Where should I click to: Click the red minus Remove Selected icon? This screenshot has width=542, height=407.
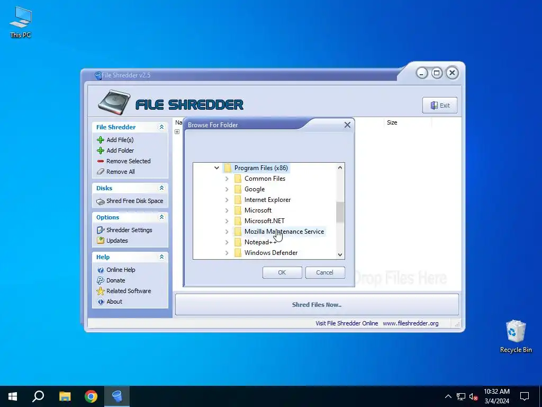click(x=101, y=161)
